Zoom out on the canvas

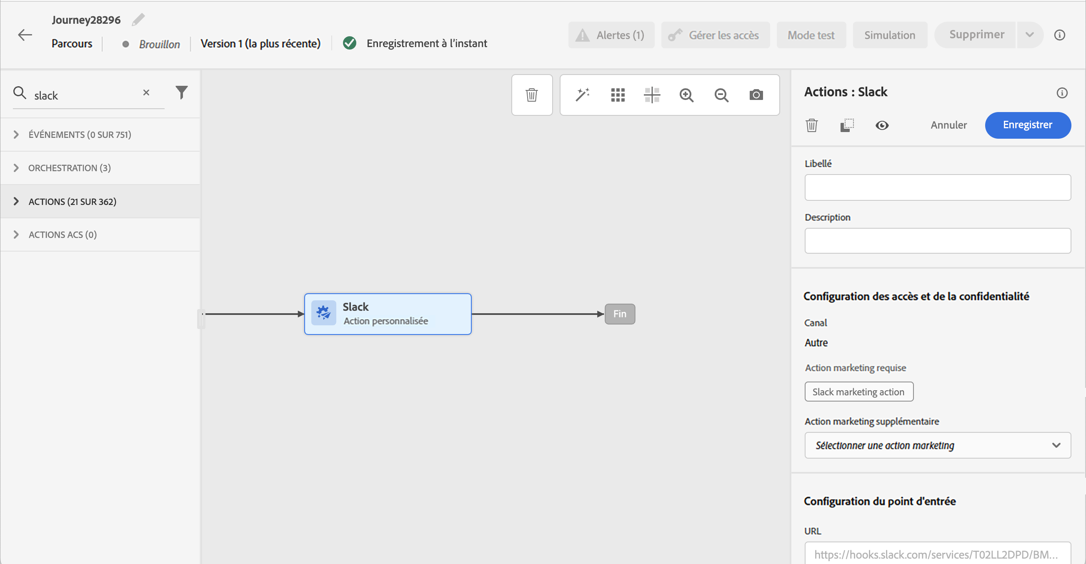click(721, 95)
